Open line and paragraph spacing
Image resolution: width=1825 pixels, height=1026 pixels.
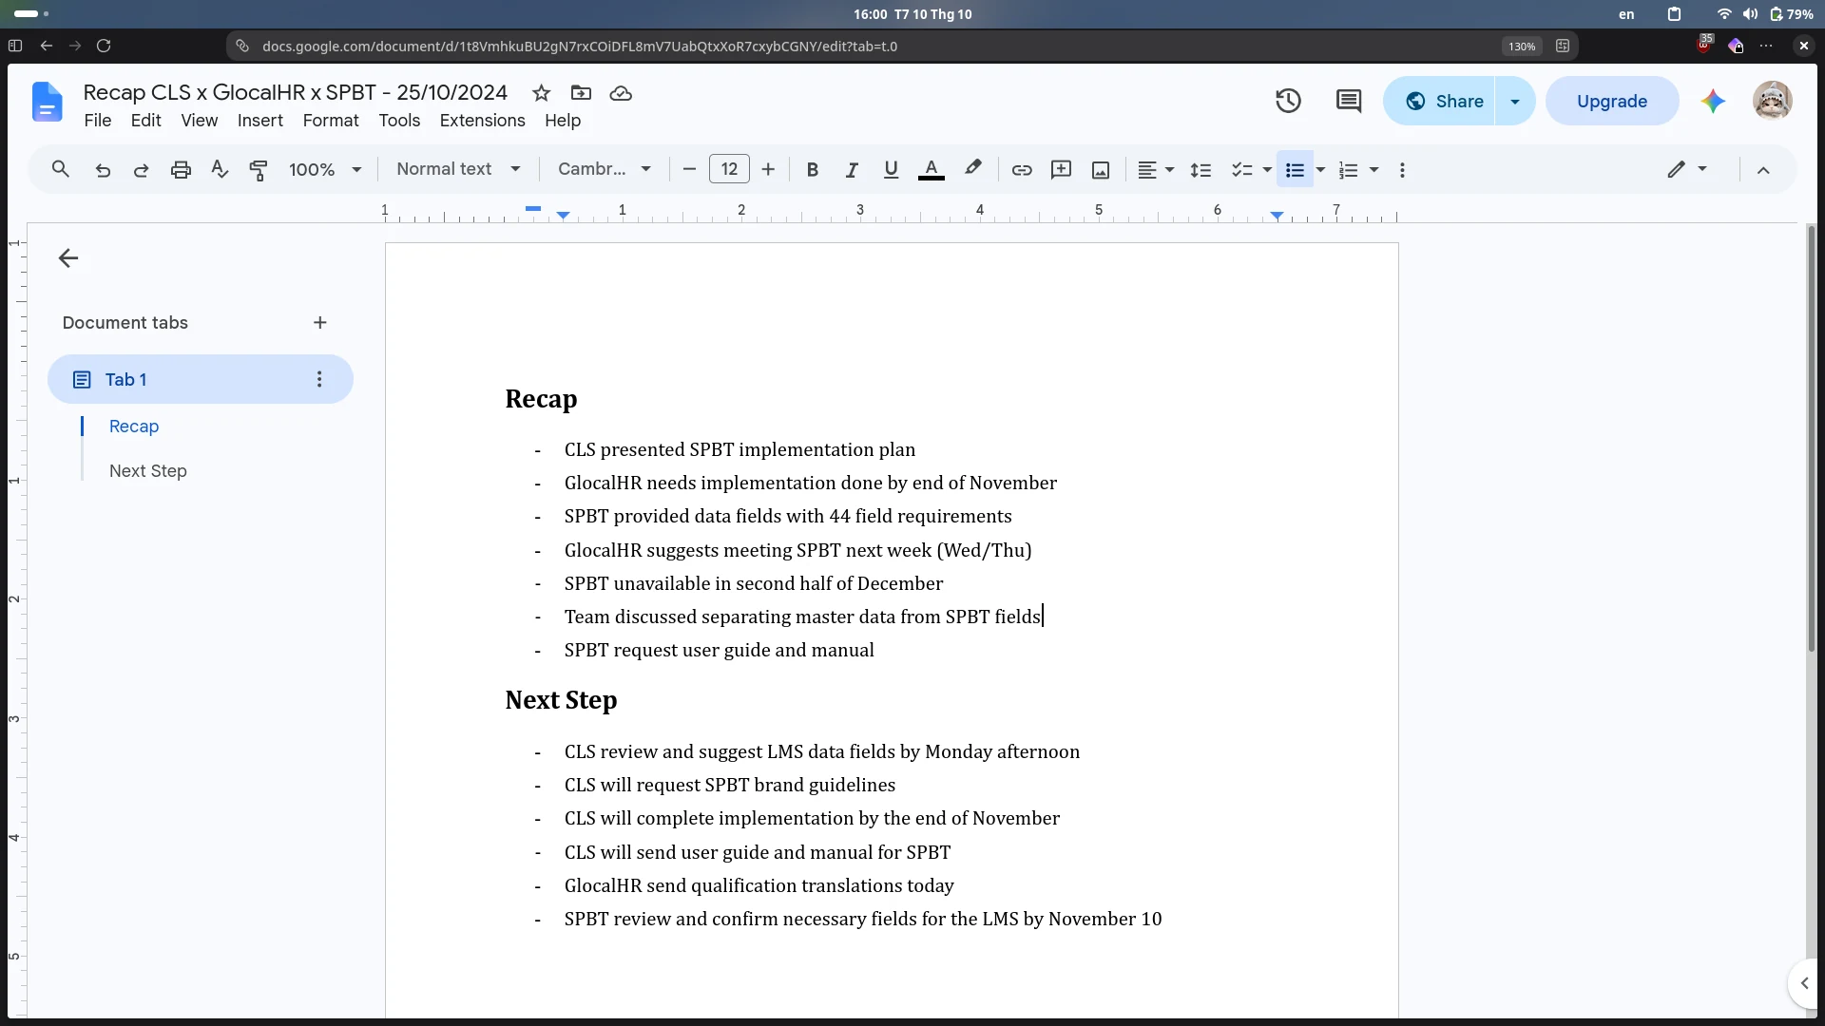[1201, 170]
